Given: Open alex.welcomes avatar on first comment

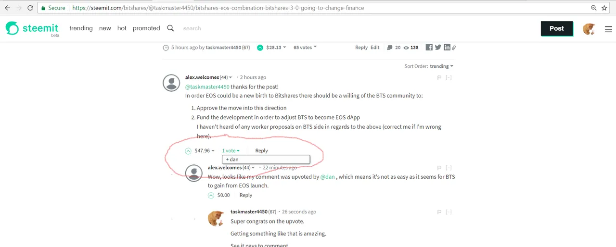Looking at the screenshot, I should [x=172, y=83].
